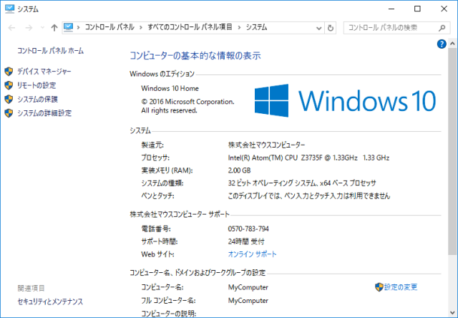This screenshot has width=458, height=318.
Task: Open セキュリティとメンテナンス link
Action: coord(50,302)
